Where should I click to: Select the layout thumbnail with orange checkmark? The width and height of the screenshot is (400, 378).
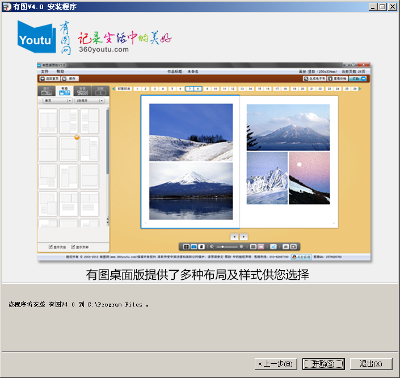[x=69, y=148]
